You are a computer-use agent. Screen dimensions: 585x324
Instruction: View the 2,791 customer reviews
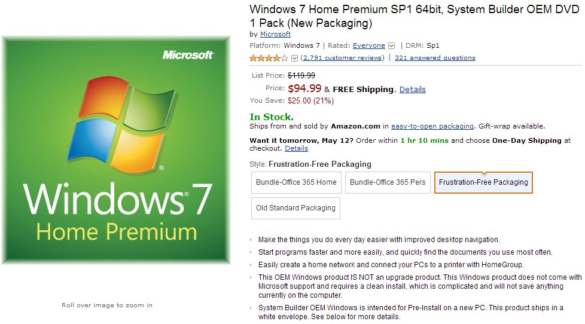point(342,58)
